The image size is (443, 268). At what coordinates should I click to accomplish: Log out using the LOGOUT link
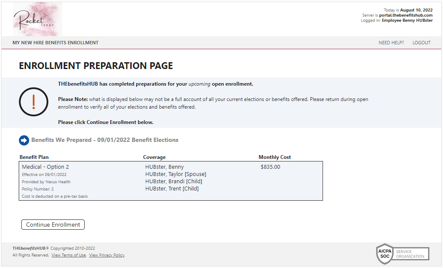coord(421,43)
